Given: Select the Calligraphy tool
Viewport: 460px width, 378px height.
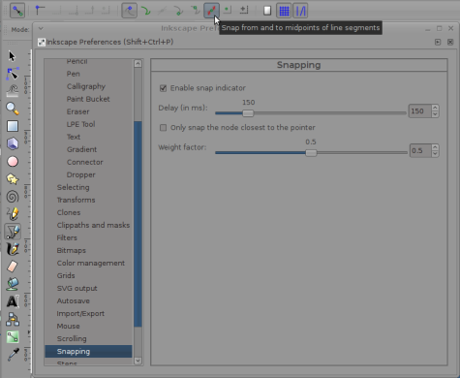Looking at the screenshot, I should (13, 249).
